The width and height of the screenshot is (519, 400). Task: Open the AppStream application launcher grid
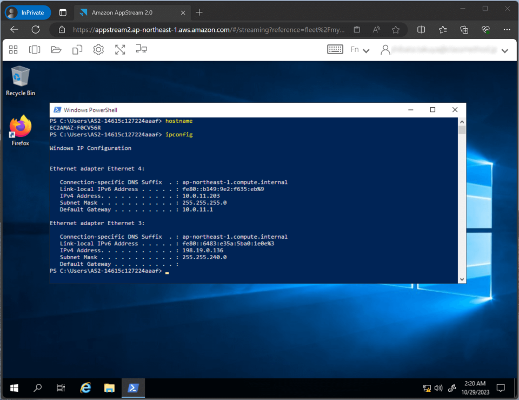[13, 49]
